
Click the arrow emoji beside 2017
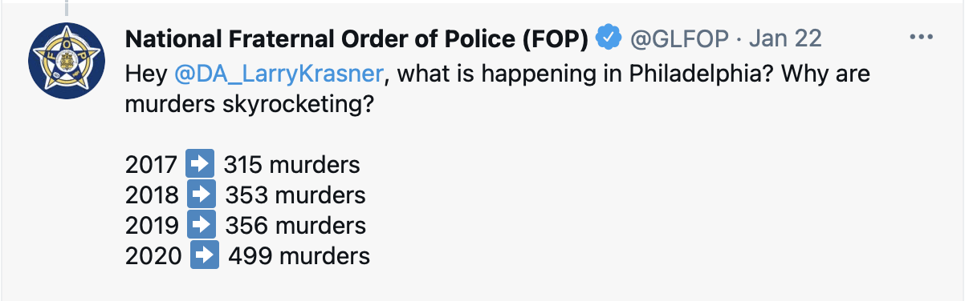pos(199,165)
